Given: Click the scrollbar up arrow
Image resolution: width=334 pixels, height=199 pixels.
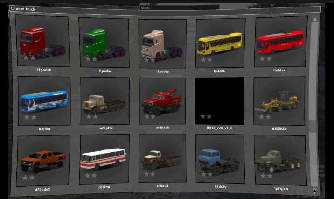Looking at the screenshot, I should coord(315,19).
